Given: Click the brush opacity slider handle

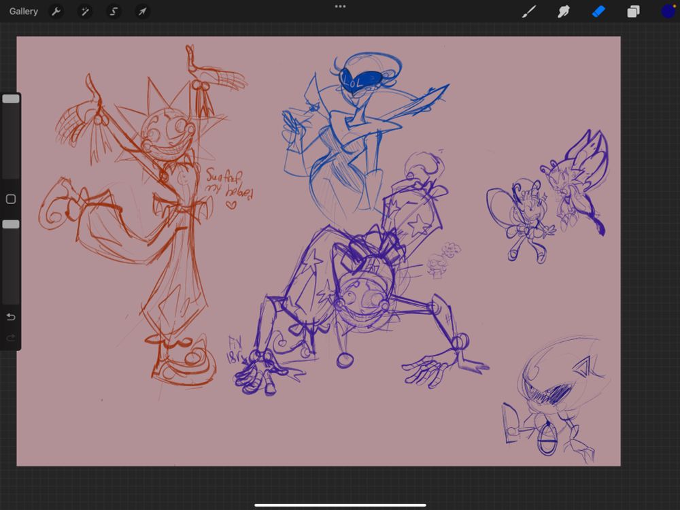Looking at the screenshot, I should point(11,224).
